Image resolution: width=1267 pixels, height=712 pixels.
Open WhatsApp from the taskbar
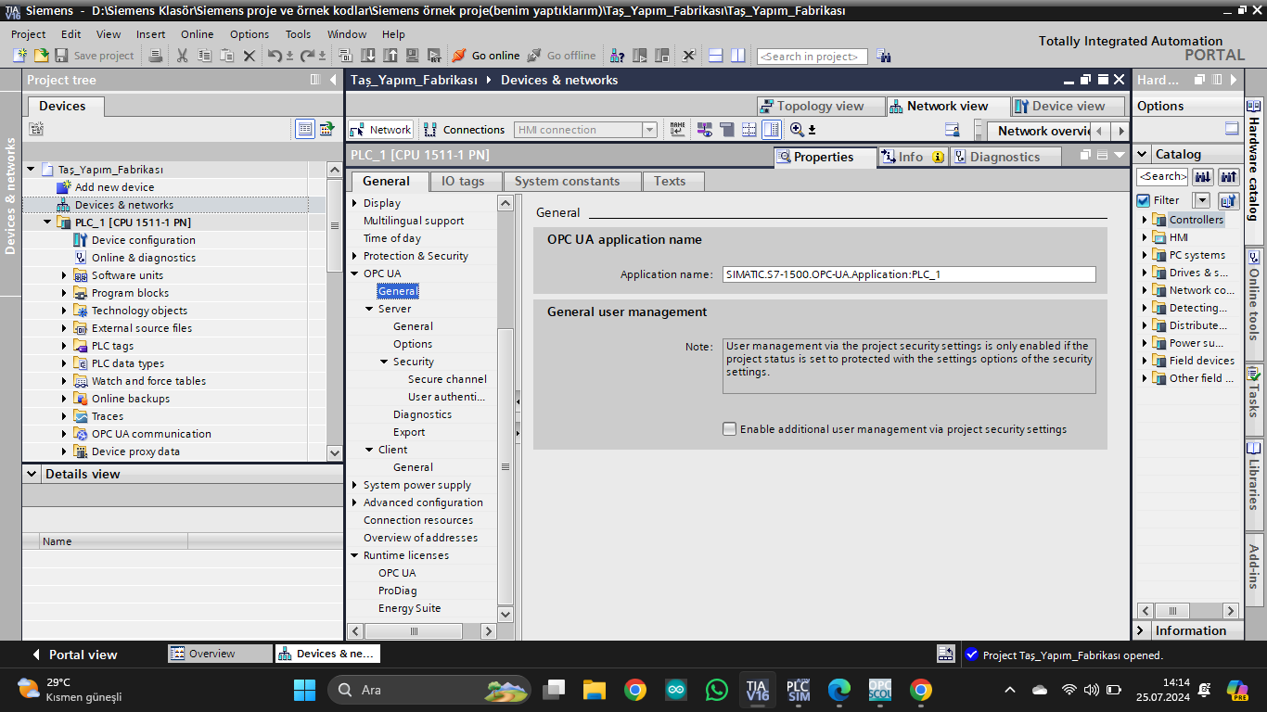pos(717,690)
